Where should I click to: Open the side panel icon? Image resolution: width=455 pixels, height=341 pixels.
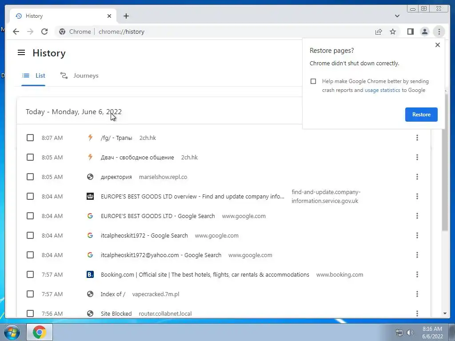(410, 32)
